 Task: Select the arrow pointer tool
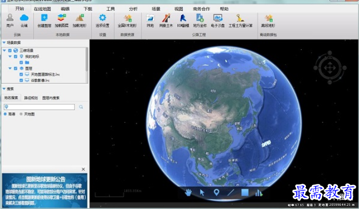click(x=202, y=192)
